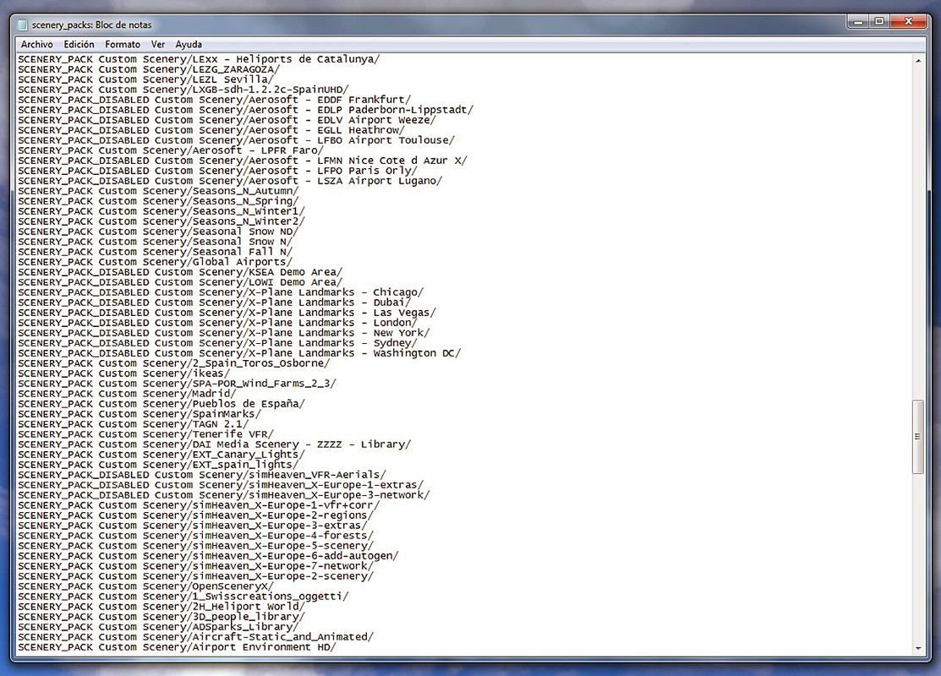Click the line 'EXT_Canary_Lights/'
The height and width of the screenshot is (676, 941).
(161, 455)
